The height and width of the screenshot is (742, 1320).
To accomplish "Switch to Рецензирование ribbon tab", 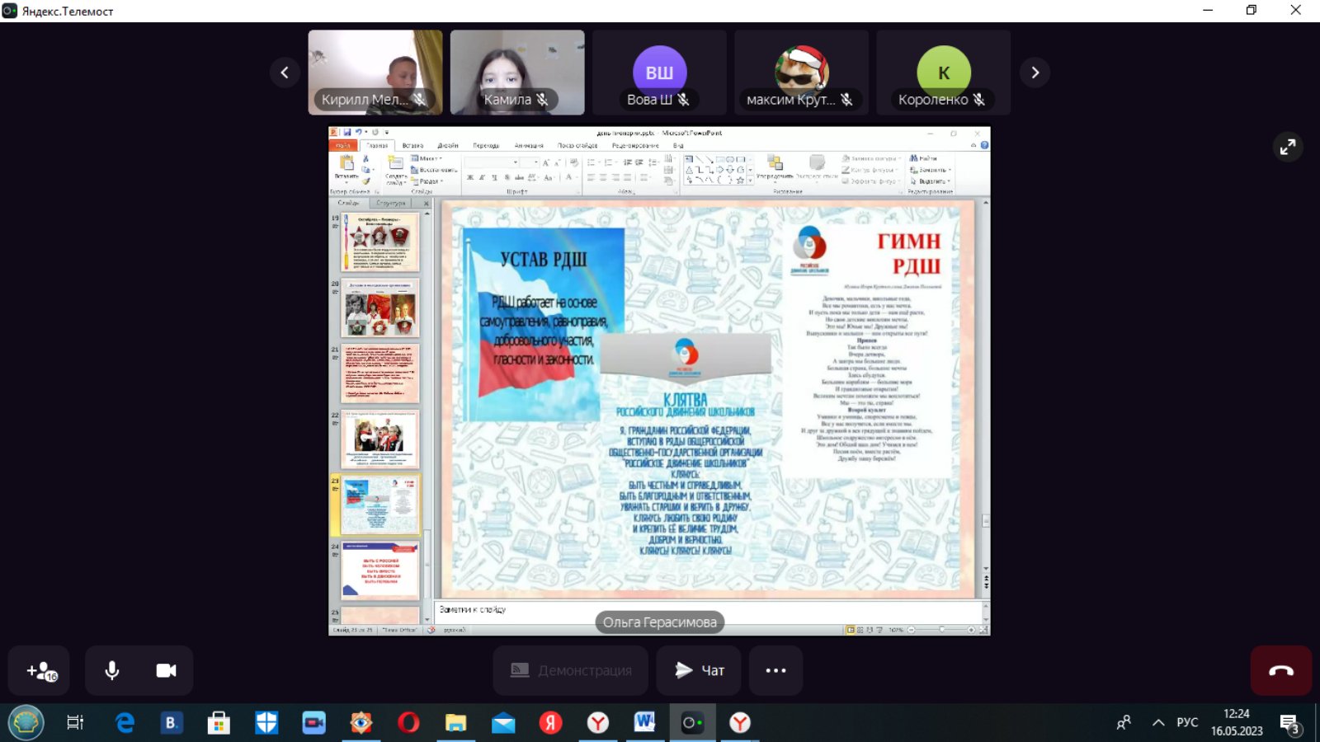I will coord(635,145).
